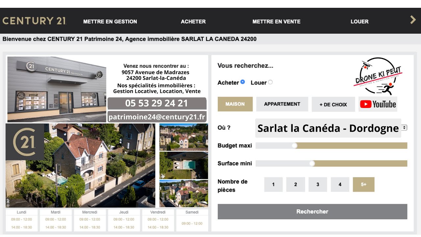Choose the APPARTEMENT property type
The image size is (421, 237).
coord(282,104)
